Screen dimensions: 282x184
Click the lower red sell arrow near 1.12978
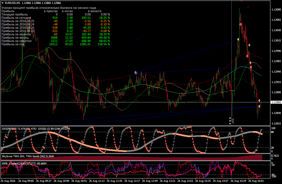pos(247,56)
